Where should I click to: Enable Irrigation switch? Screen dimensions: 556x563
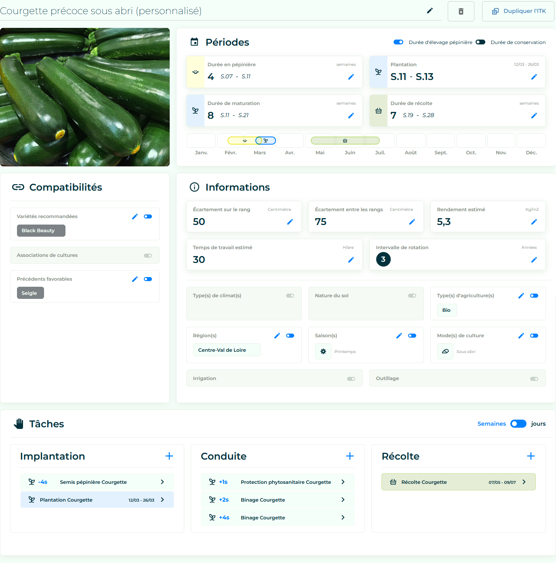pyautogui.click(x=351, y=379)
